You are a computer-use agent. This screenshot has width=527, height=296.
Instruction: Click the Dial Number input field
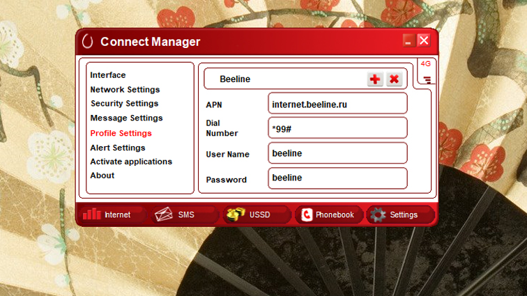click(x=338, y=128)
